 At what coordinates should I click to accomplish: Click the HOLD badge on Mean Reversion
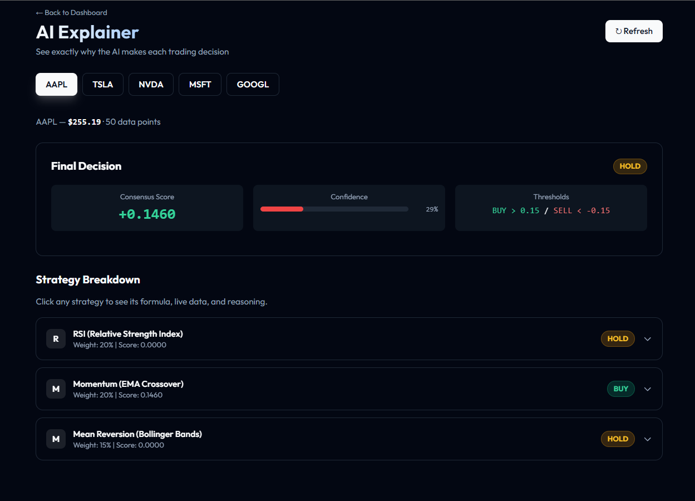pos(618,439)
